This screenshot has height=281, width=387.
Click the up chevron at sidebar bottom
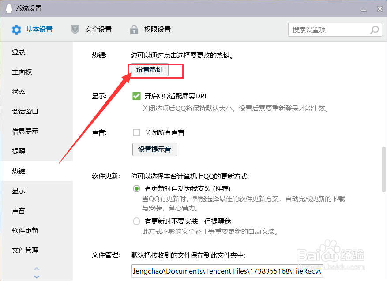click(x=37, y=269)
